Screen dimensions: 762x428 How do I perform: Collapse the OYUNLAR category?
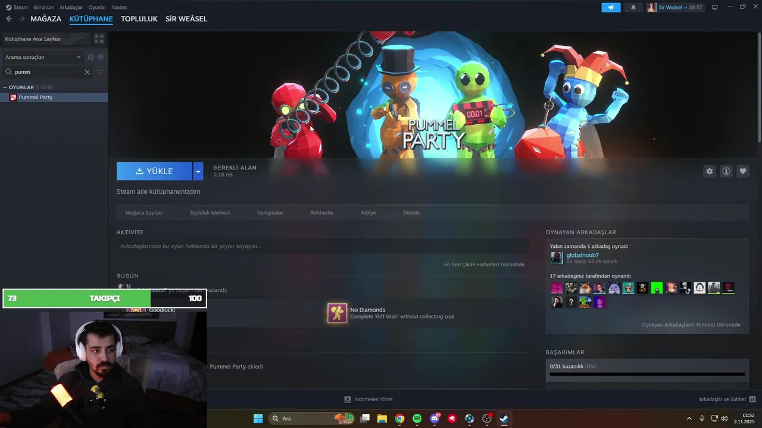pyautogui.click(x=5, y=87)
